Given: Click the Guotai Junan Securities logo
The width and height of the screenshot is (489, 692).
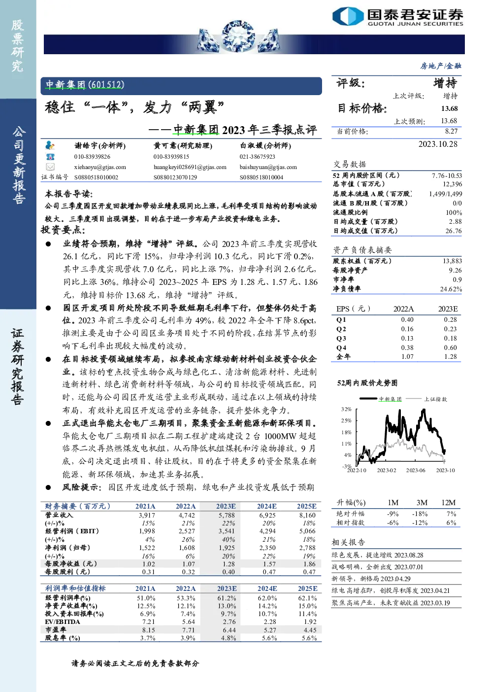Looking at the screenshot, I should point(398,16).
